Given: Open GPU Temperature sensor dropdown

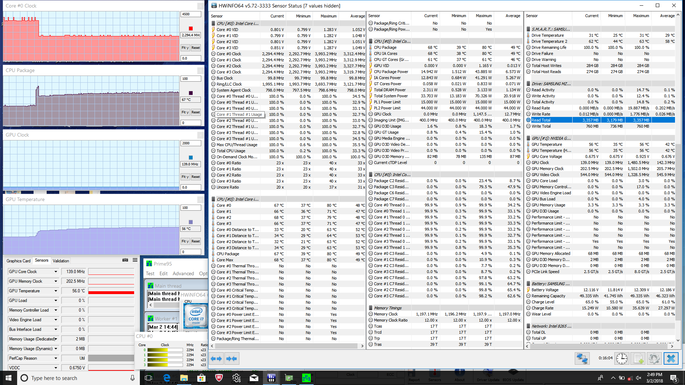Looking at the screenshot, I should [56, 291].
